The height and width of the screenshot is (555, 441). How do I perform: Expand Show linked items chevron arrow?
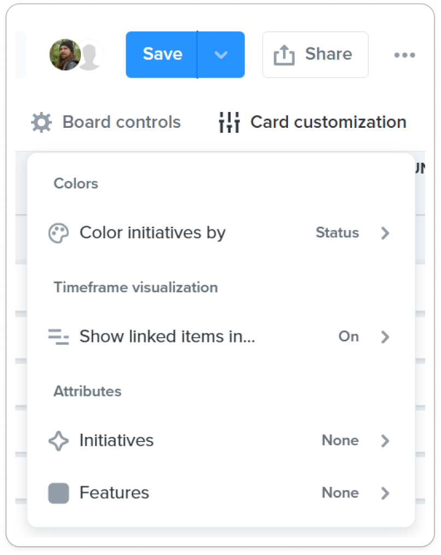(x=385, y=336)
